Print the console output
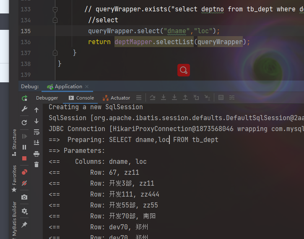 (x=36, y=154)
